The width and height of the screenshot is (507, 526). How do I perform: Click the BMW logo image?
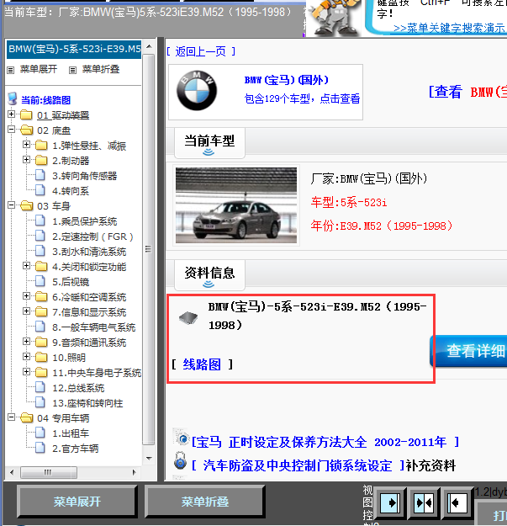(x=197, y=91)
